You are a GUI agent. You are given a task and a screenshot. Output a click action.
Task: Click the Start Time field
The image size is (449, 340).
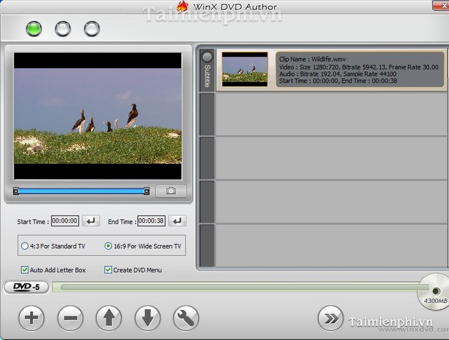coord(65,221)
